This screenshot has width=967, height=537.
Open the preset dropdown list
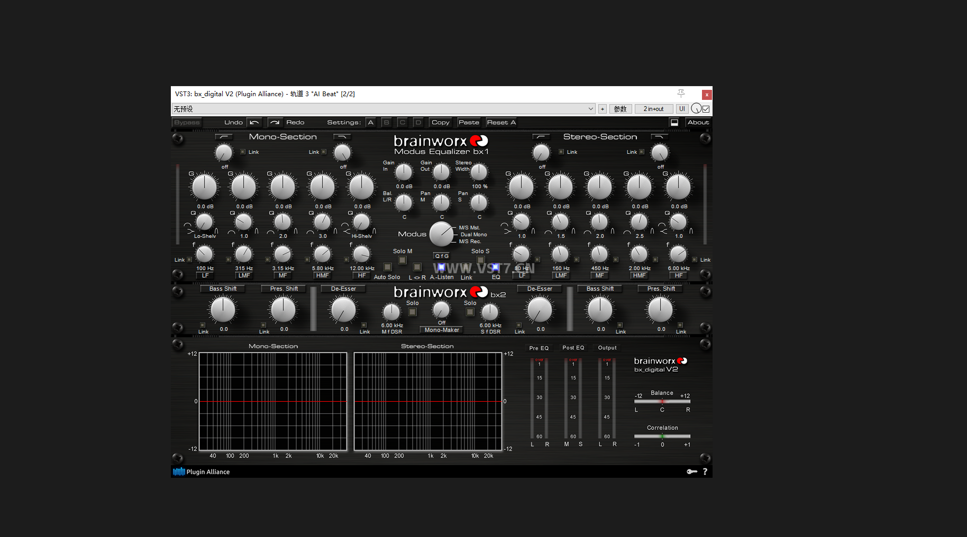[384, 109]
